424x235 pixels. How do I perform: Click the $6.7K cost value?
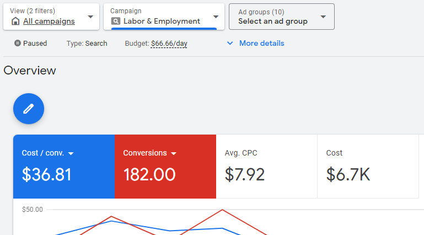pyautogui.click(x=348, y=174)
